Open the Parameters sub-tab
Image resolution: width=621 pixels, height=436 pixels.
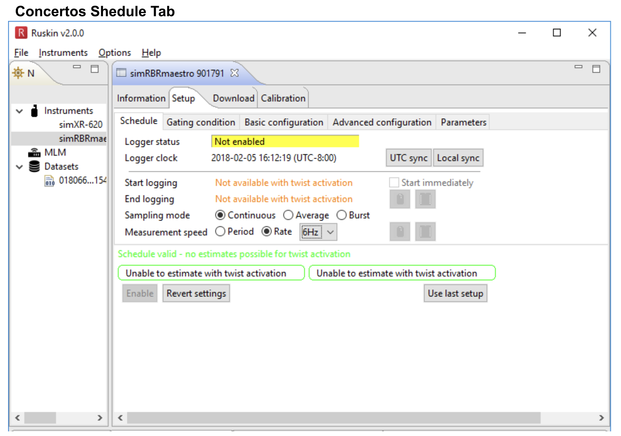pos(463,122)
